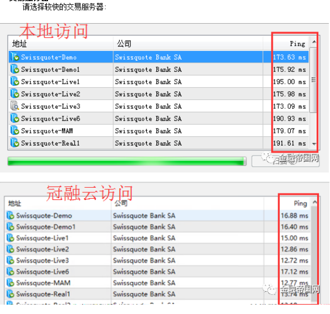Click the Swissquote-Live6 icon in bottom list
330x314 pixels.
(11, 271)
